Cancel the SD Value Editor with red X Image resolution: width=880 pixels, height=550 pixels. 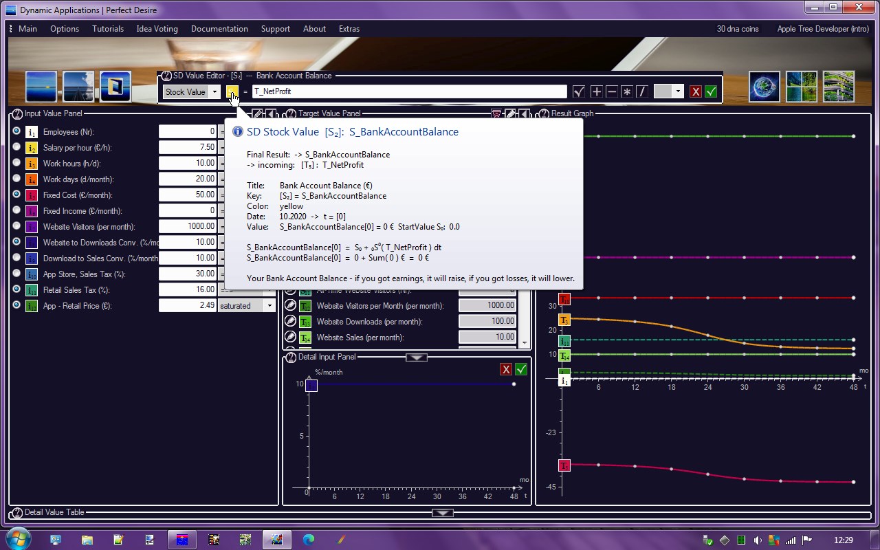[x=696, y=91]
